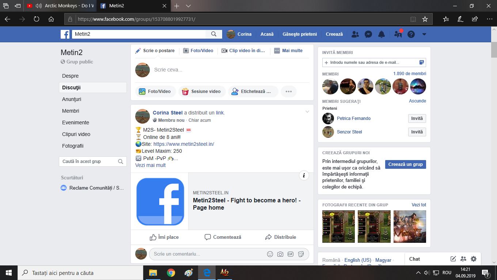
Task: Open post options chevron on Corina Steel's post
Action: 307,112
